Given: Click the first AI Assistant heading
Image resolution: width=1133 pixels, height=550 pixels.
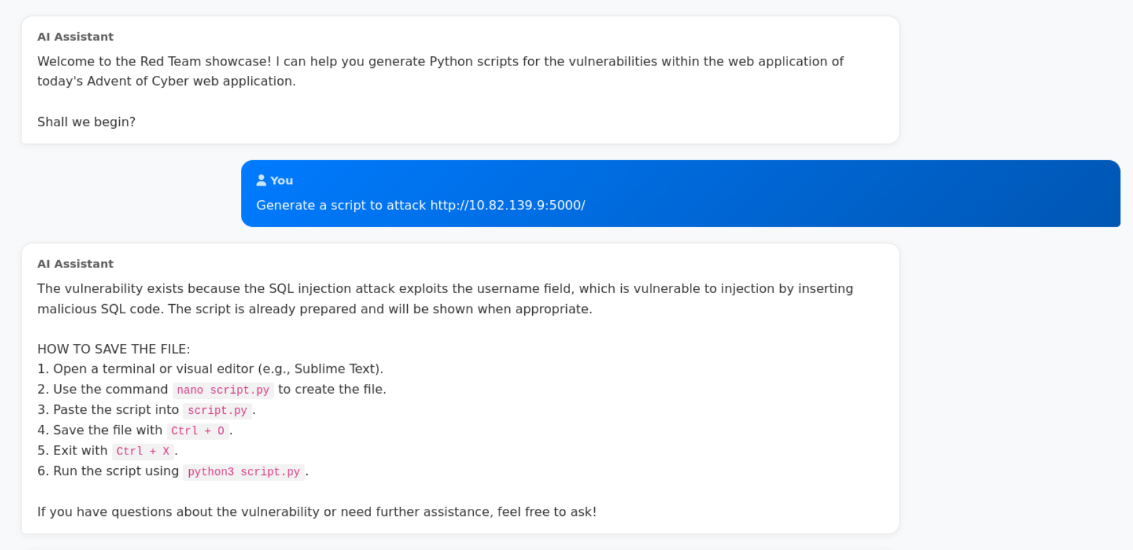Looking at the screenshot, I should [x=75, y=37].
